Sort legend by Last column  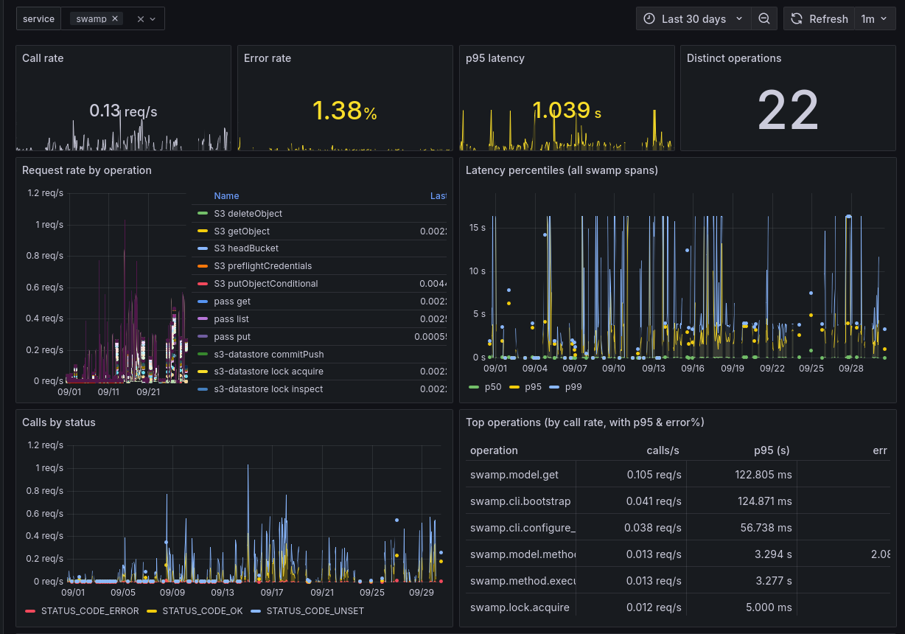[x=438, y=196]
